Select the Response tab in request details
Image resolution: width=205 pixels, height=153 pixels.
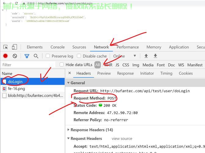[x=125, y=73]
